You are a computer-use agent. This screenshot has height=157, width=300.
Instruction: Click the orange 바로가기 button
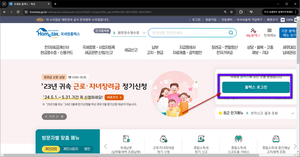114,97
